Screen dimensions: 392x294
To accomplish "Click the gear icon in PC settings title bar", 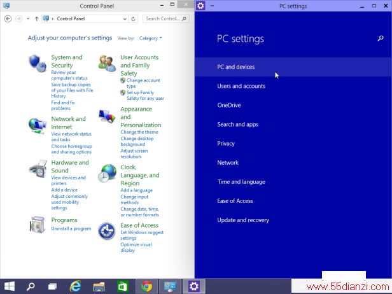I will (x=200, y=6).
